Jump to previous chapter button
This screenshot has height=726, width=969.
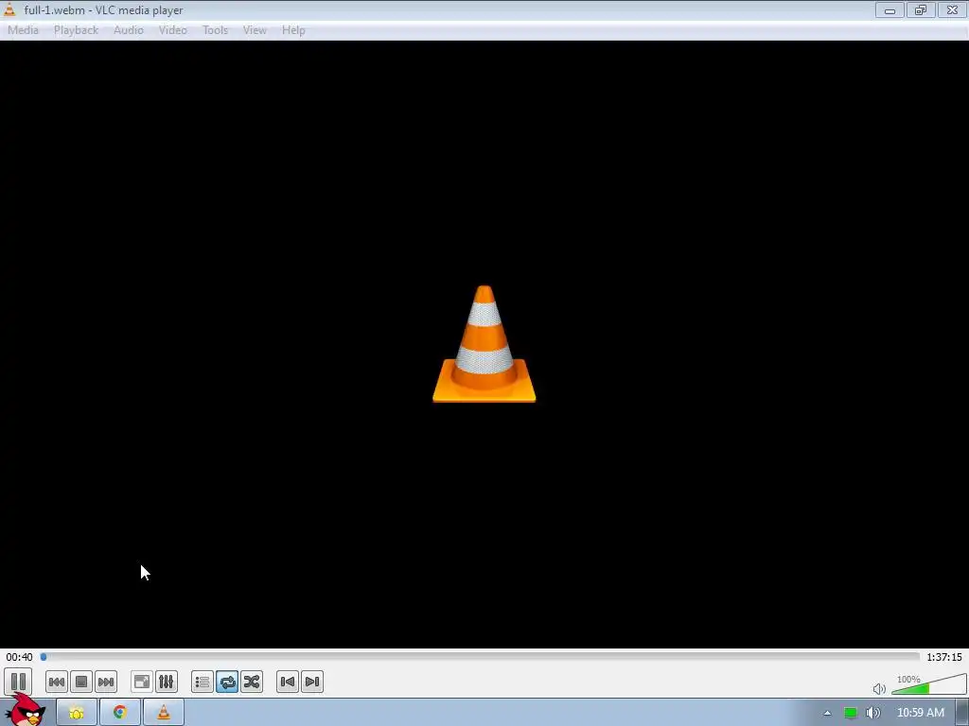pos(288,683)
